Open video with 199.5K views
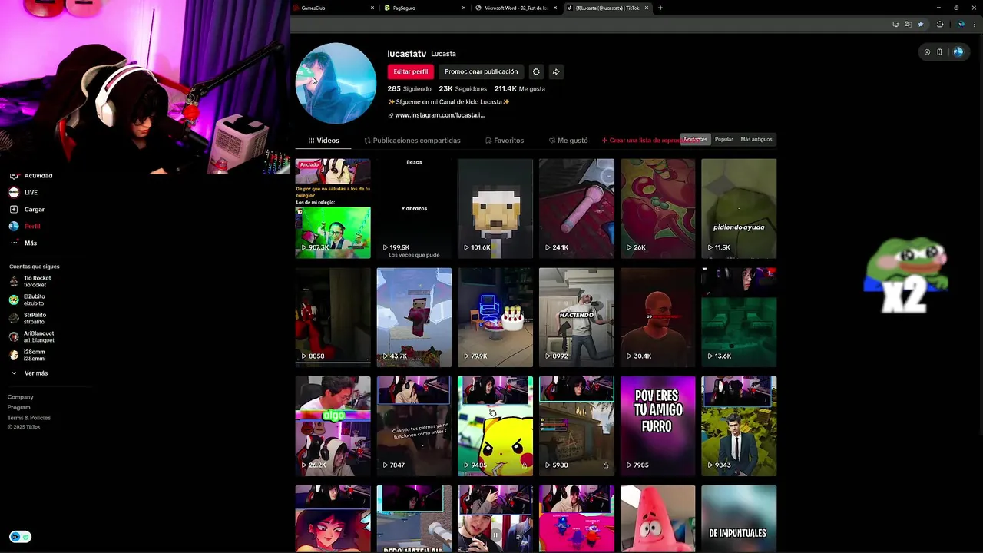Viewport: 983px width, 553px height. click(414, 208)
